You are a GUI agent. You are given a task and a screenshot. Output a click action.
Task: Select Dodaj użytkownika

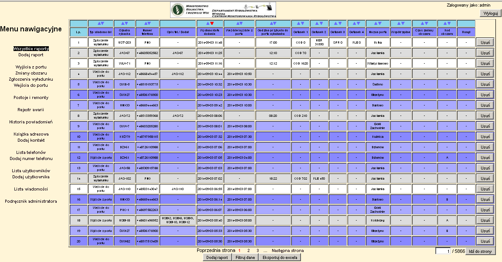(x=31, y=177)
